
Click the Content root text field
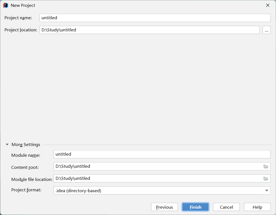tap(162, 166)
